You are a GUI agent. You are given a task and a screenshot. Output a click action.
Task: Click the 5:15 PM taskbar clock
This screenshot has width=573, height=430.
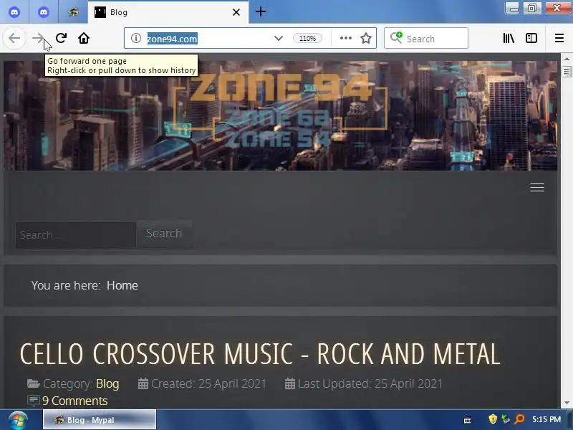(x=546, y=419)
